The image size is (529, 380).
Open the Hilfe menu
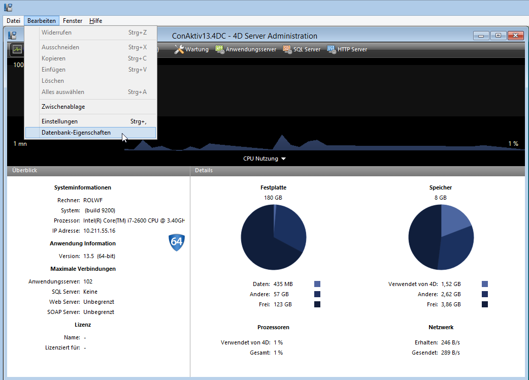95,21
